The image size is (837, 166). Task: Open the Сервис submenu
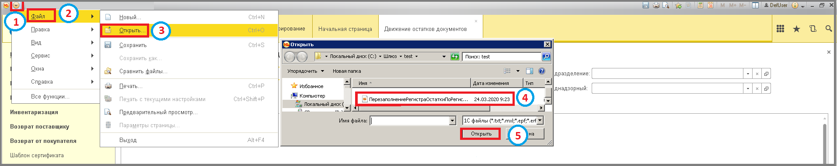[56, 55]
